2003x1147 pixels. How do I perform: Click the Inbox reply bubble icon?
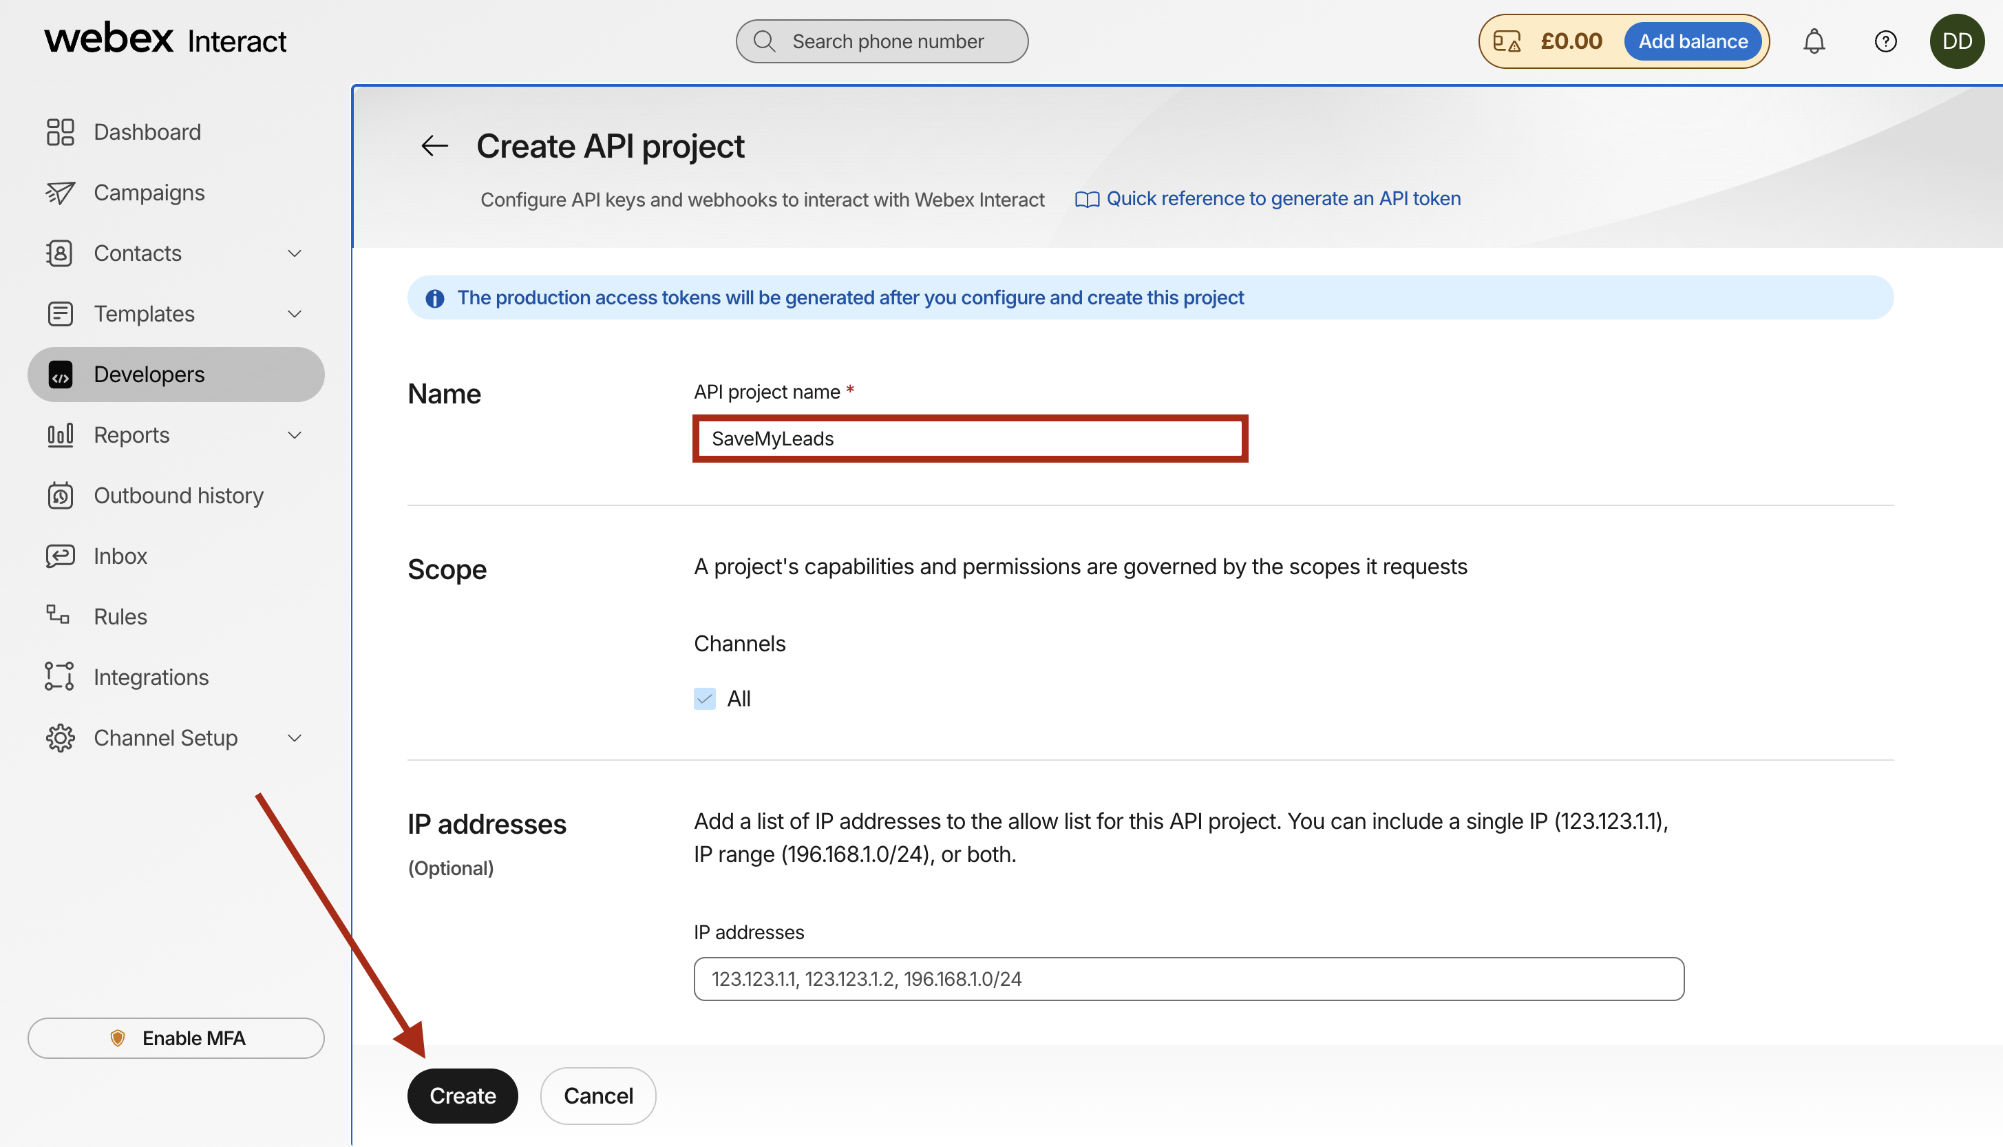60,556
